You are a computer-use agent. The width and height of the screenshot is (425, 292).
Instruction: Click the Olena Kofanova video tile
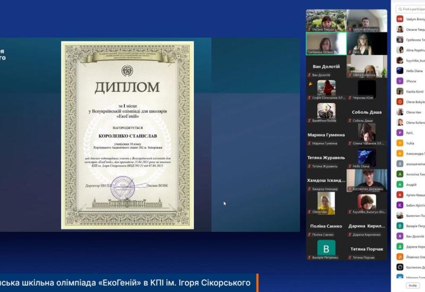pyautogui.click(x=367, y=66)
